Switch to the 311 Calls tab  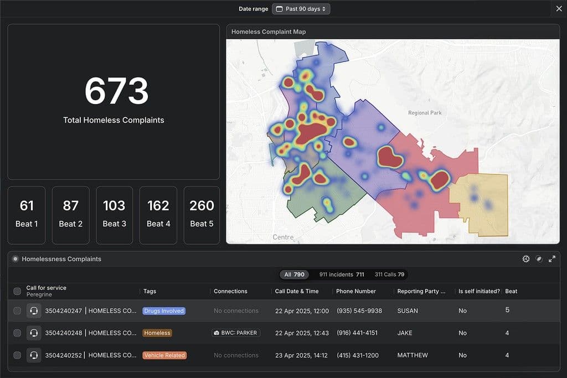tap(389, 275)
